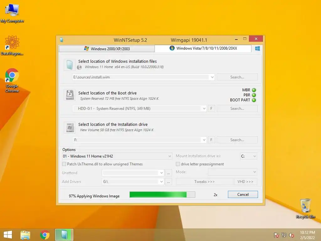Click the PBR green status indicator

tap(254, 95)
